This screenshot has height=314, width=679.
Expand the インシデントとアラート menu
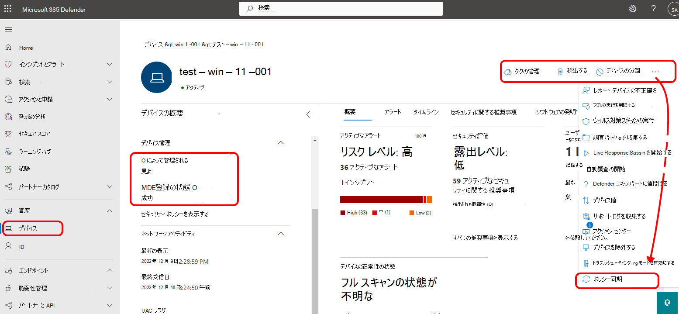coord(110,64)
